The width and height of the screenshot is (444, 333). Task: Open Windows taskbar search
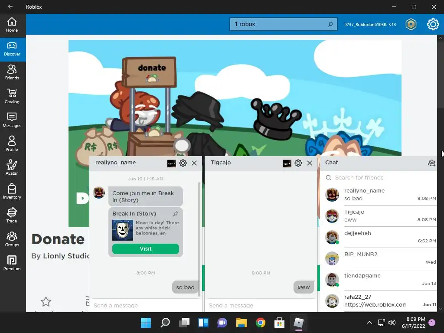(x=165, y=323)
